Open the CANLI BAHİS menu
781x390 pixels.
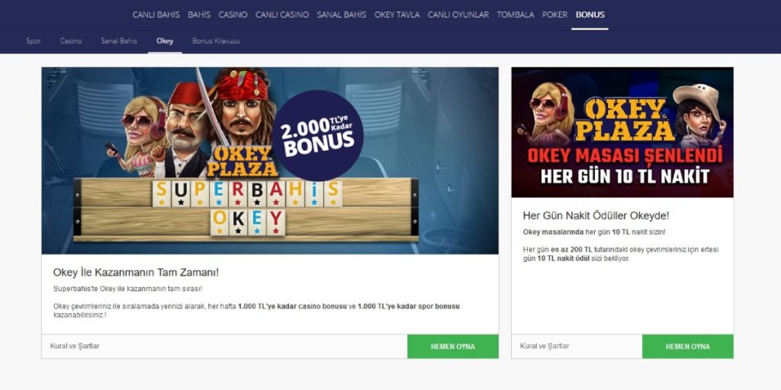coord(156,15)
